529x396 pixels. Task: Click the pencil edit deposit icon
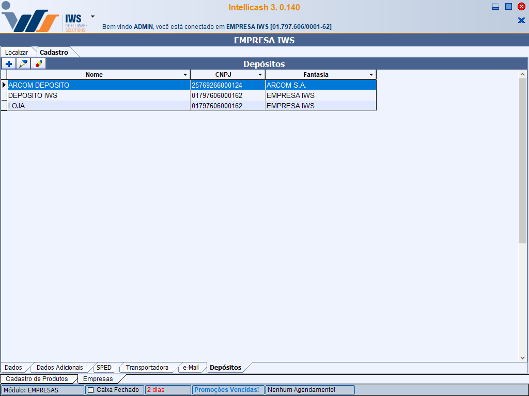(23, 64)
